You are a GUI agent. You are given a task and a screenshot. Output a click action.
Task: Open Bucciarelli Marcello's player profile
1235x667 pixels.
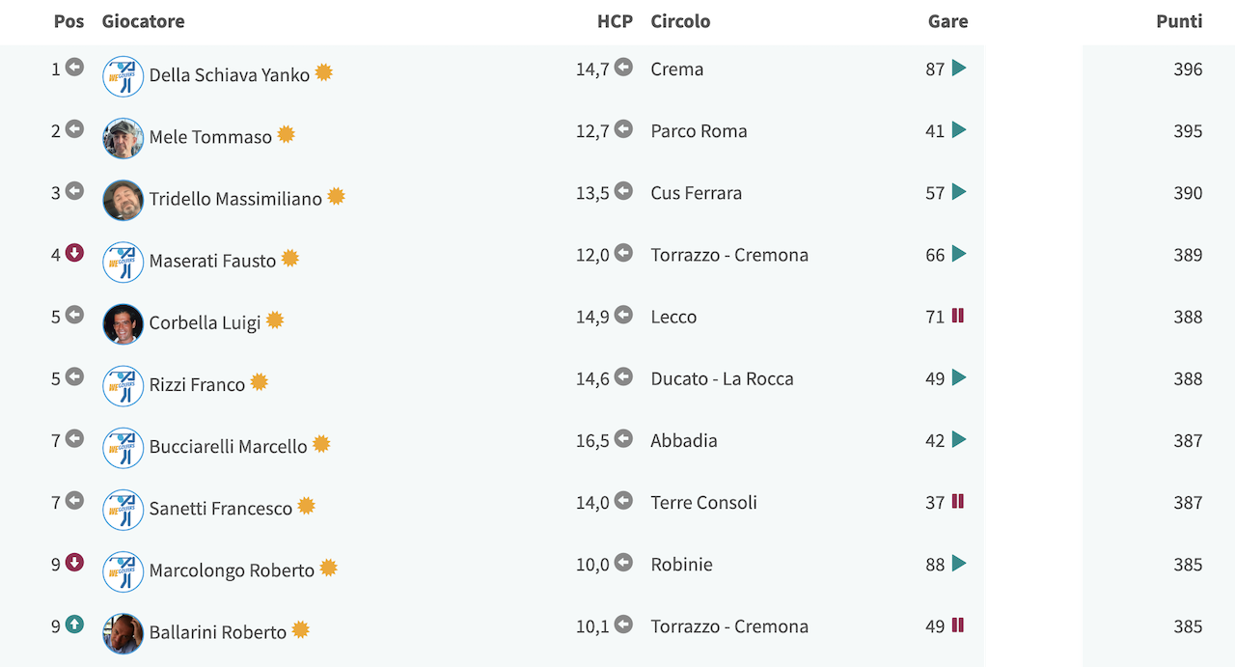click(x=228, y=447)
